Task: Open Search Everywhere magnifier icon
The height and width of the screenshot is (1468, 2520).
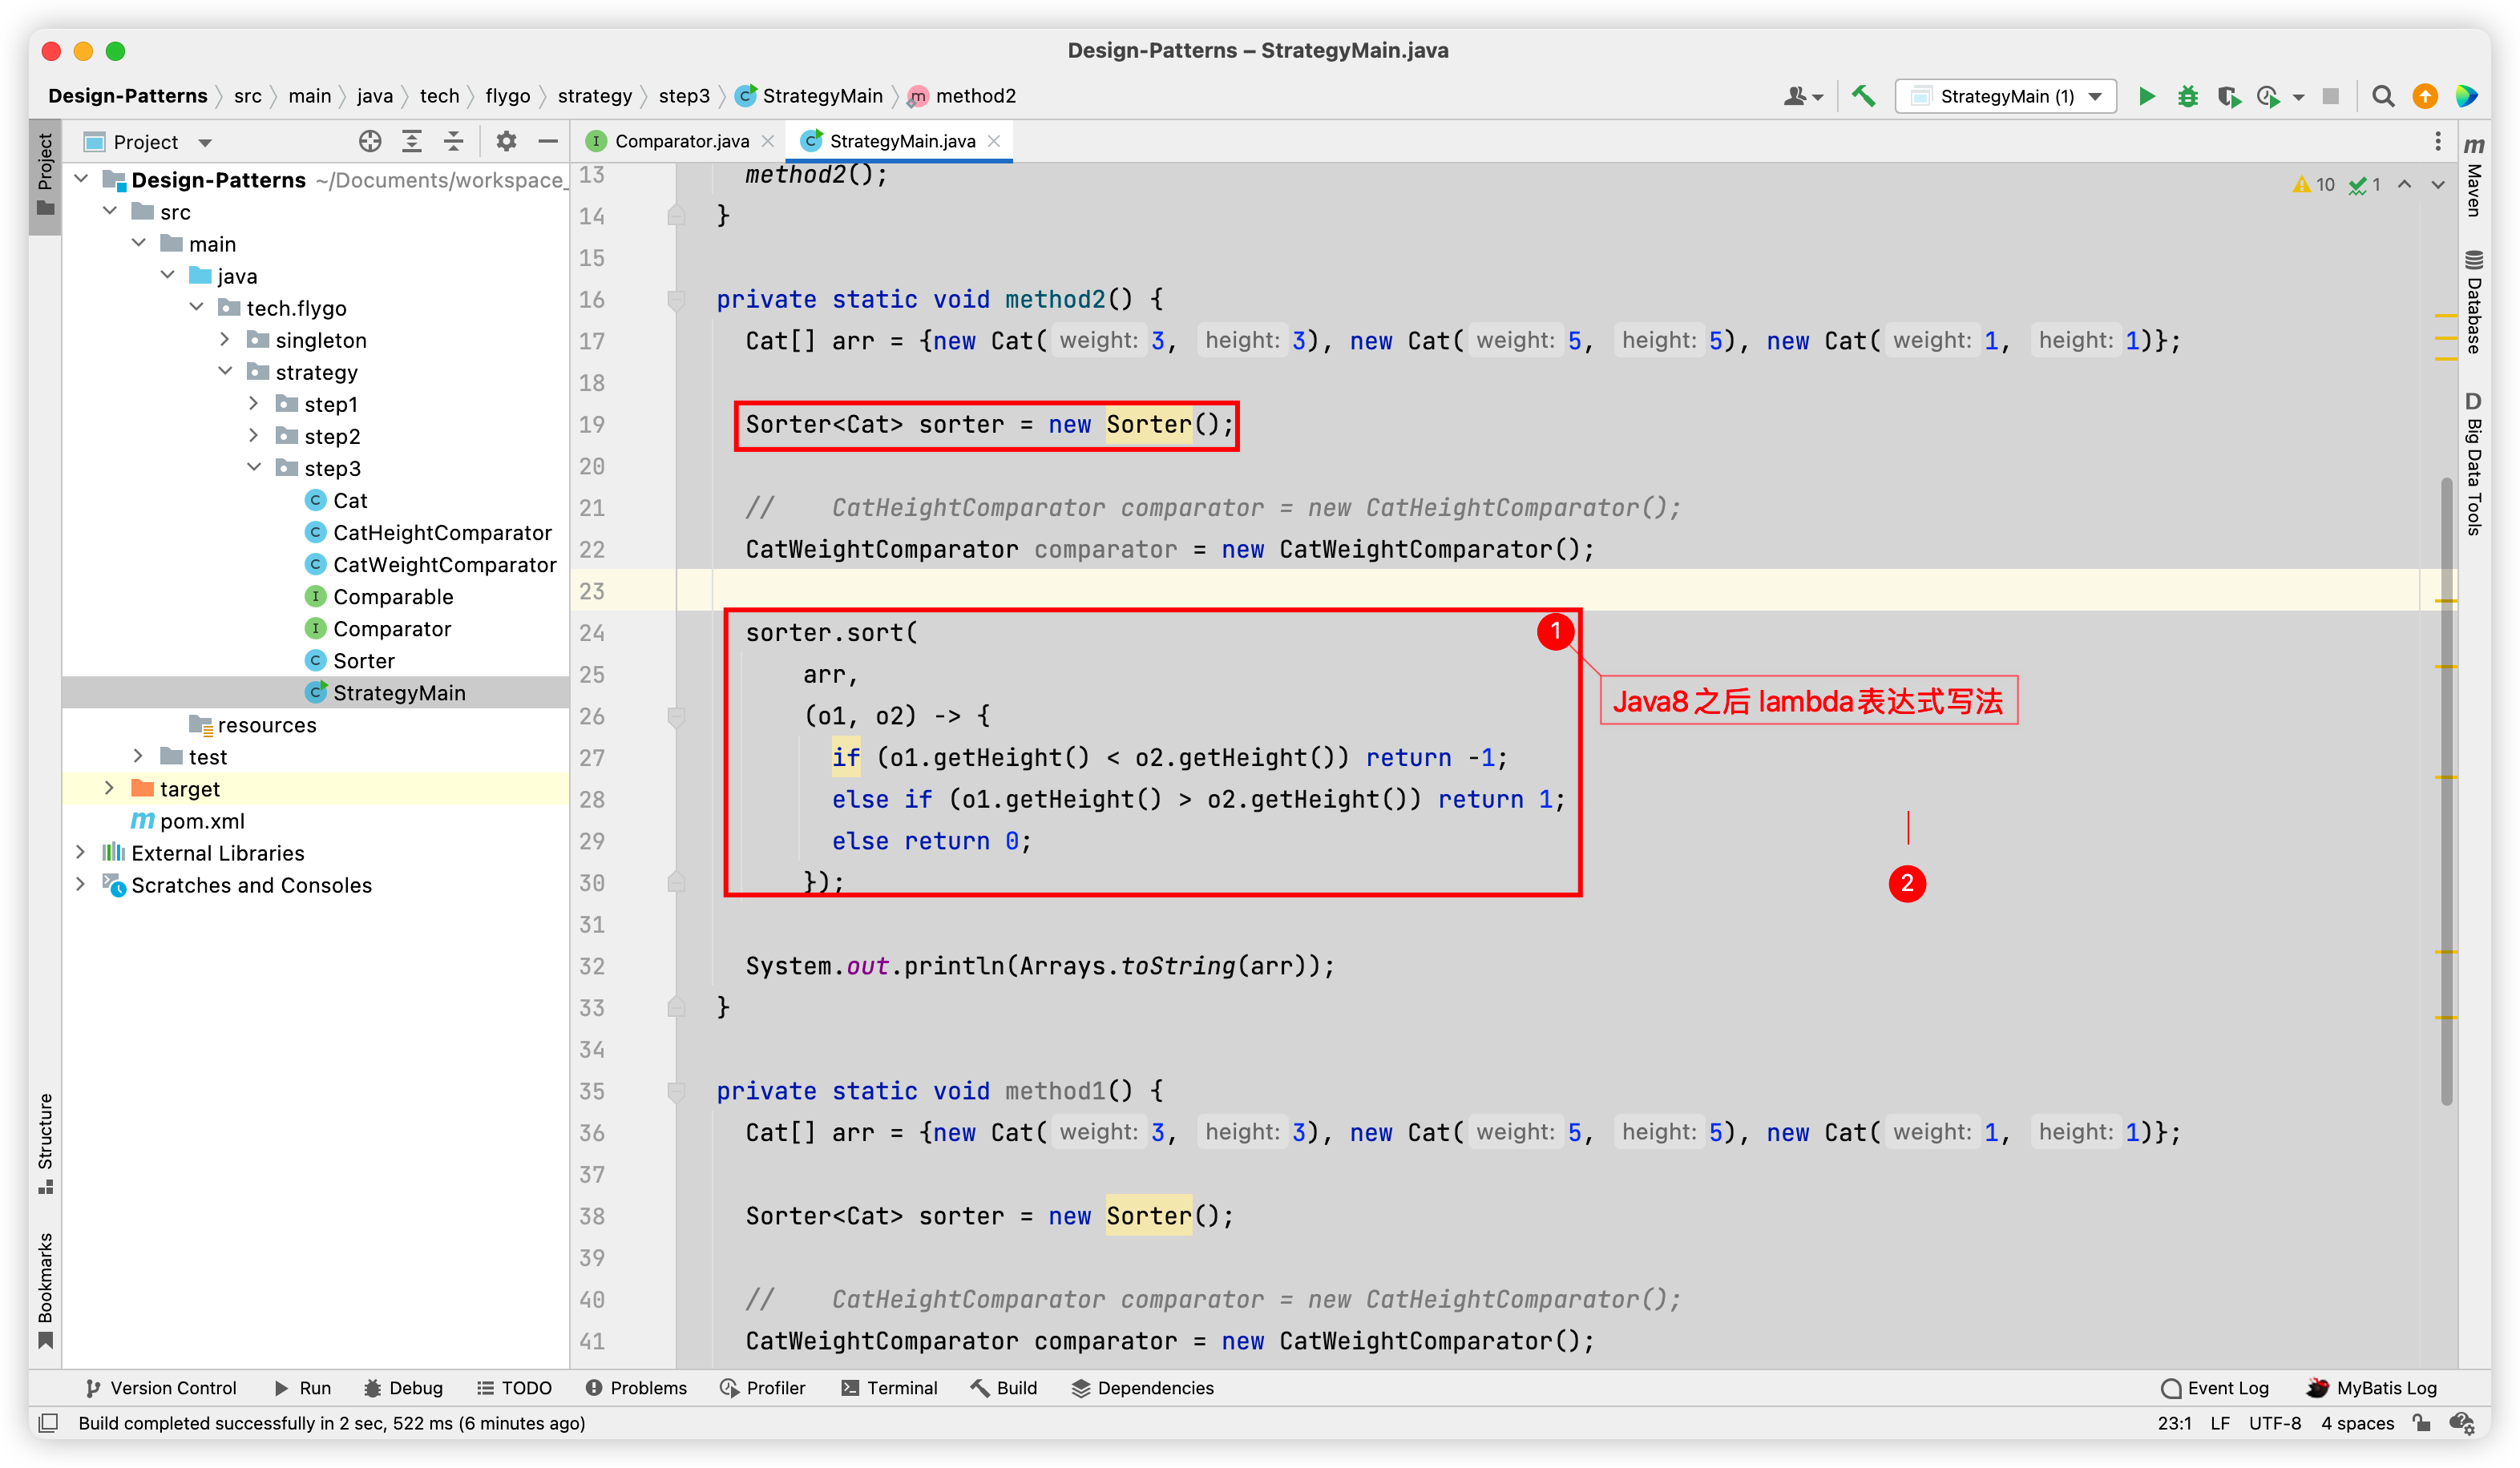Action: (2383, 96)
